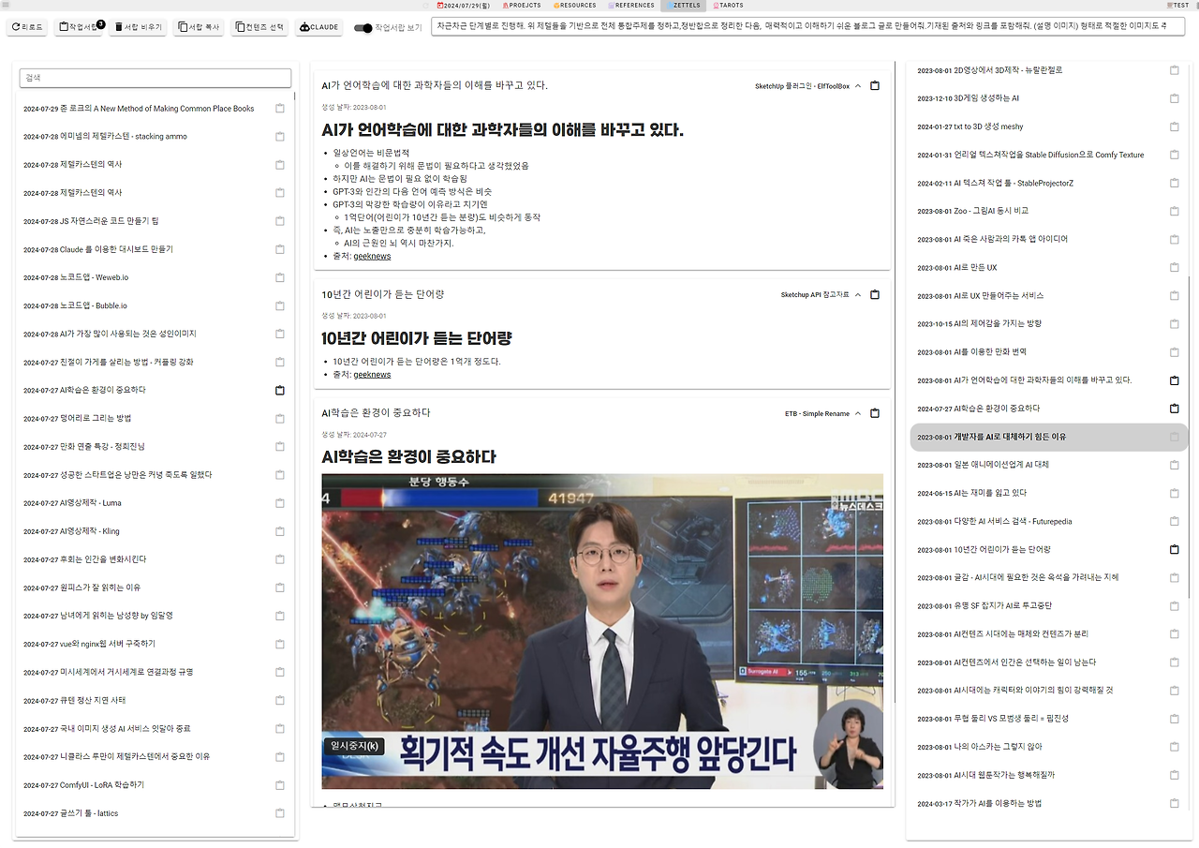Click clipboard icon for 글쓰기 툴 - lattics
The image size is (1199, 848).
280,813
